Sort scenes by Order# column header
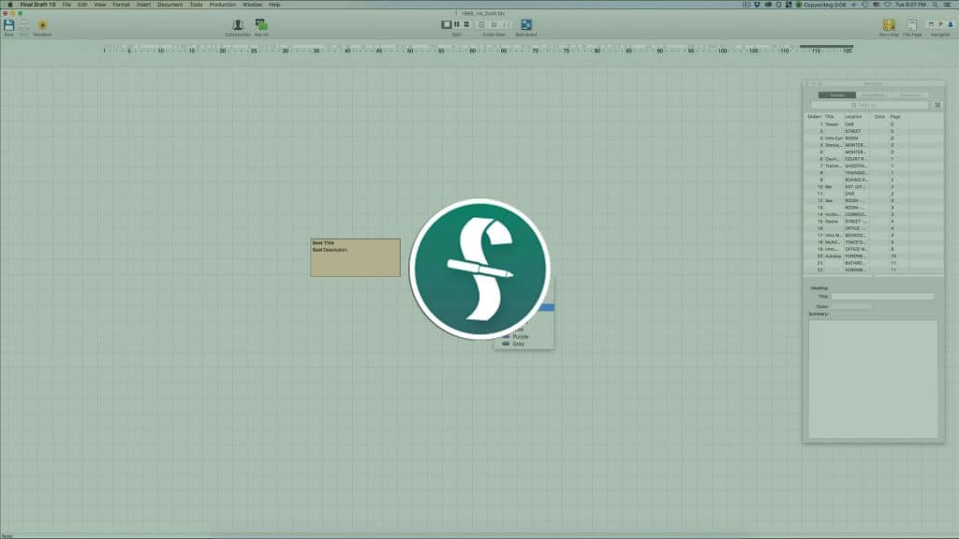Image resolution: width=959 pixels, height=539 pixels. click(x=814, y=116)
